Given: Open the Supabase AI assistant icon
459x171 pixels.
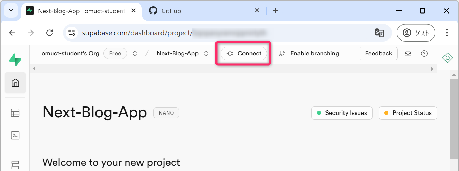Looking at the screenshot, I should click(x=448, y=58).
